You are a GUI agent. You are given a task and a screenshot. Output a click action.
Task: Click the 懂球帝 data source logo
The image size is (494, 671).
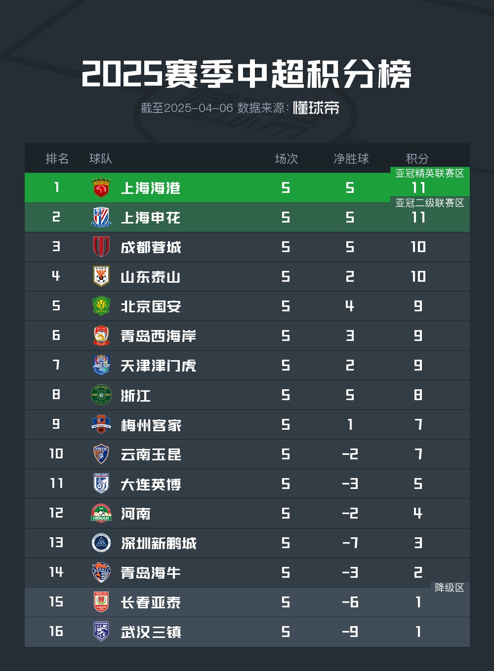pos(316,108)
